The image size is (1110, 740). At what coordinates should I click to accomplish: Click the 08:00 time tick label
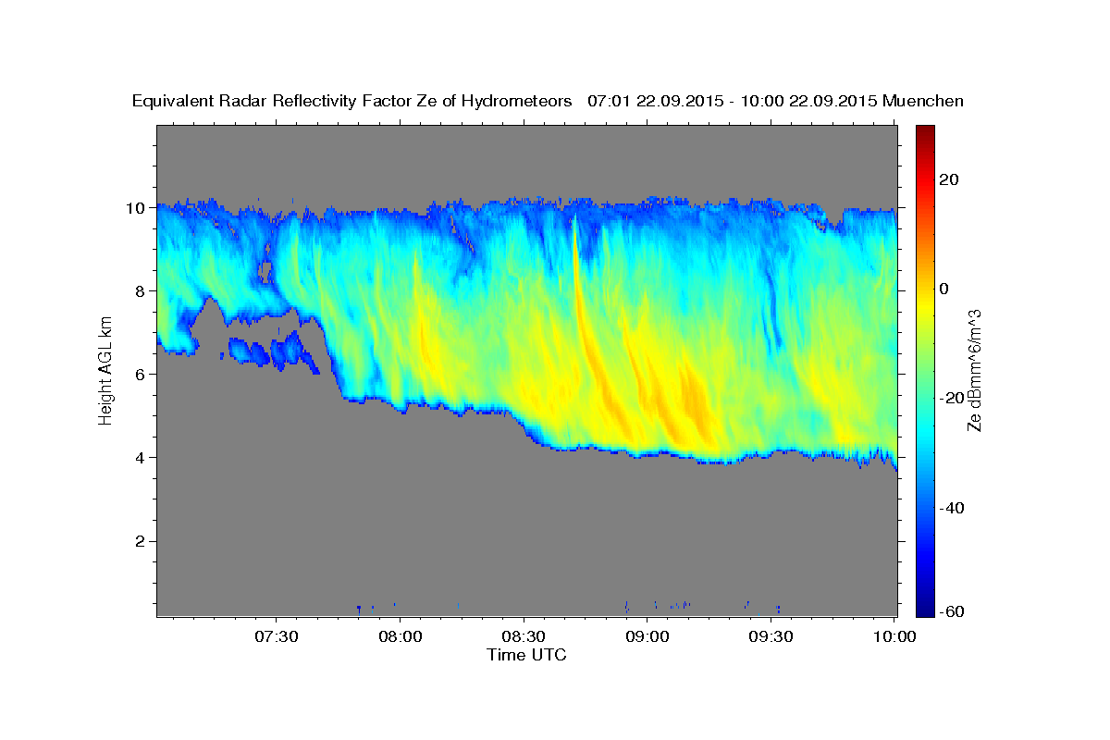pos(400,636)
